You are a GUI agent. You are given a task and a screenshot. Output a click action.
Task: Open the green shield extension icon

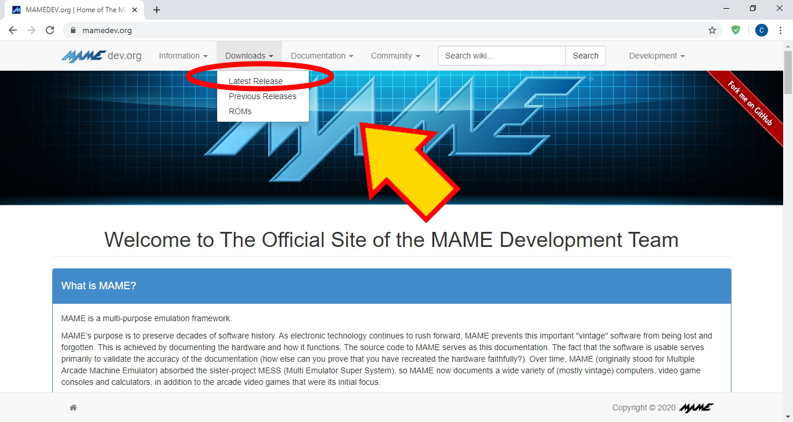736,30
